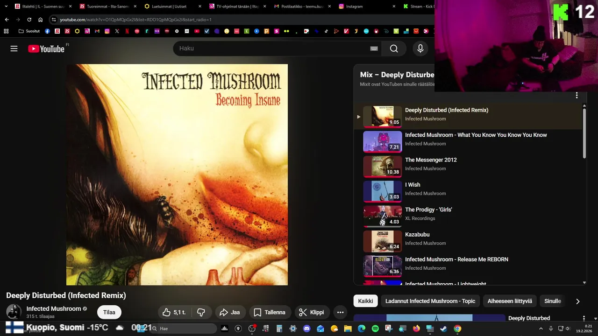Open Infected Mushroom channel name link
This screenshot has width=598, height=336.
click(x=54, y=308)
